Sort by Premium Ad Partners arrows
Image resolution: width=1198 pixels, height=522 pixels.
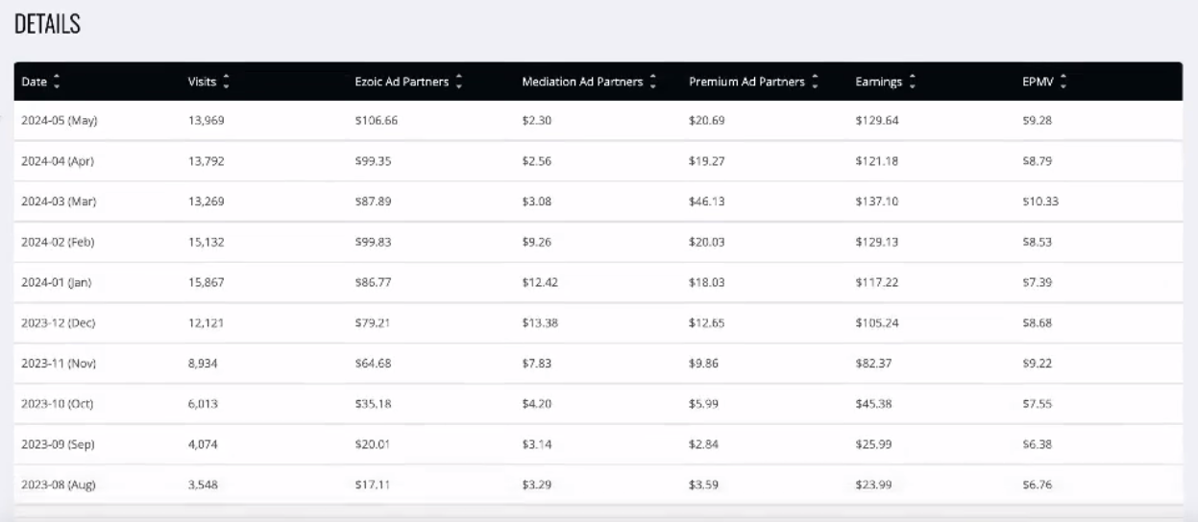[815, 83]
